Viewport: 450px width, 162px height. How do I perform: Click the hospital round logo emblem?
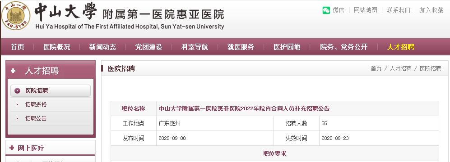[x=16, y=16]
